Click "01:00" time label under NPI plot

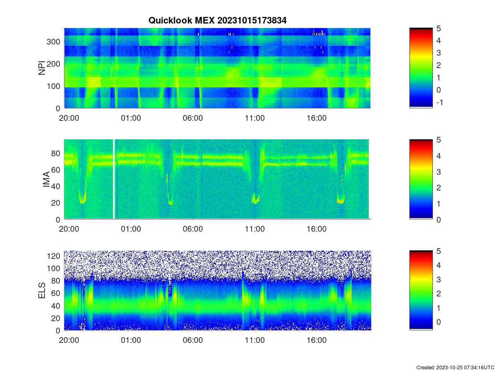pos(131,118)
